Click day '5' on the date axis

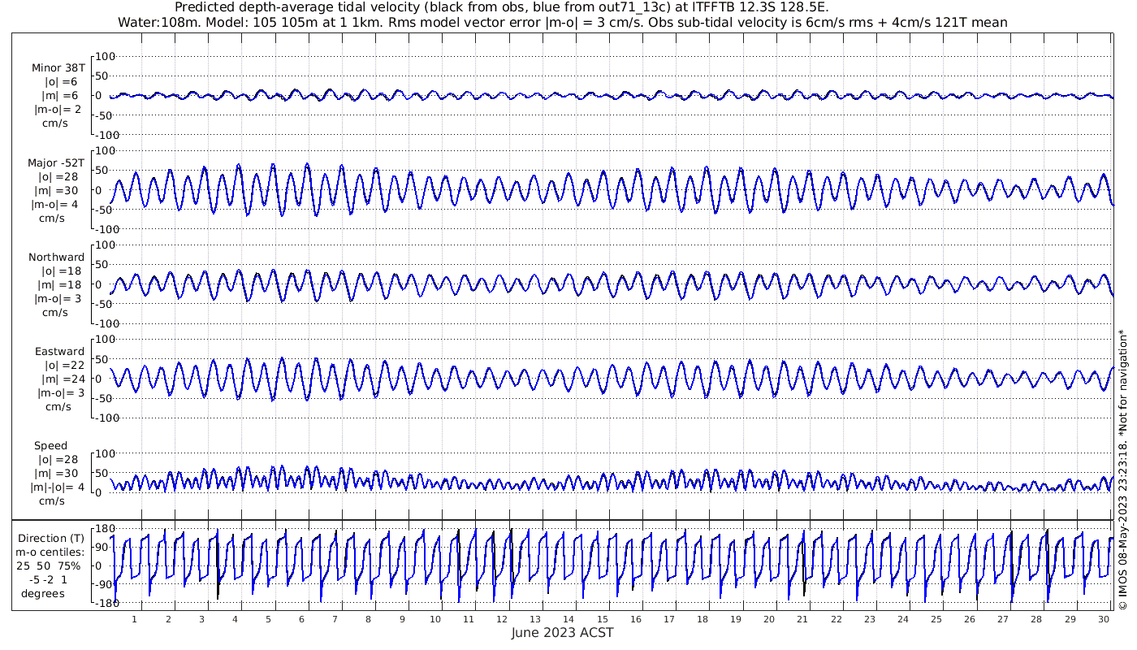tap(268, 618)
